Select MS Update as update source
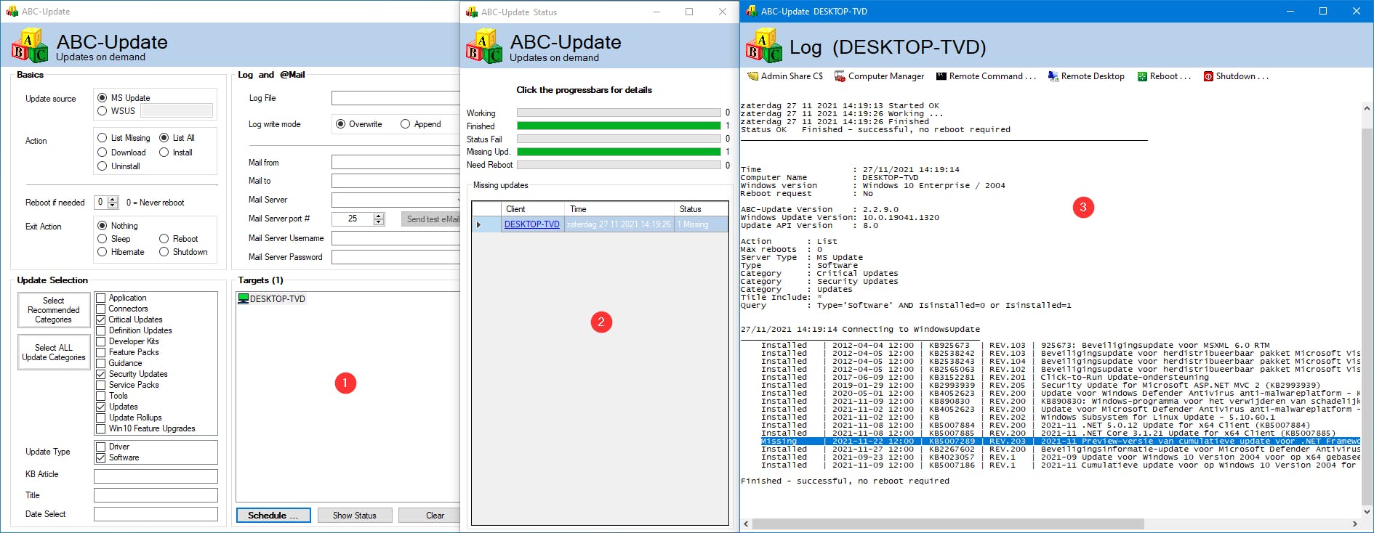The height and width of the screenshot is (533, 1374). point(103,98)
